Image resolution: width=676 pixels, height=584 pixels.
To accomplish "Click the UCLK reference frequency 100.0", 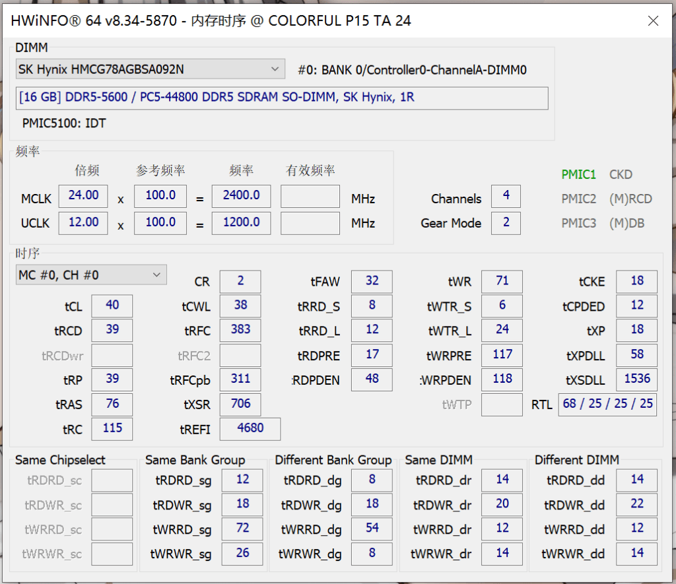I will (160, 223).
